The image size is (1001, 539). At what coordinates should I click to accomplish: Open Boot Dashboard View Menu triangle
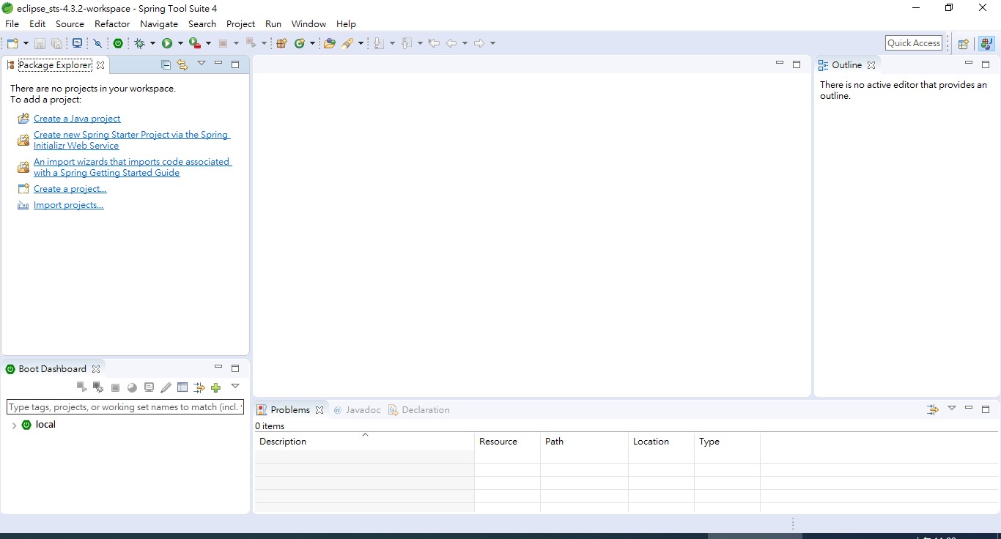(235, 386)
